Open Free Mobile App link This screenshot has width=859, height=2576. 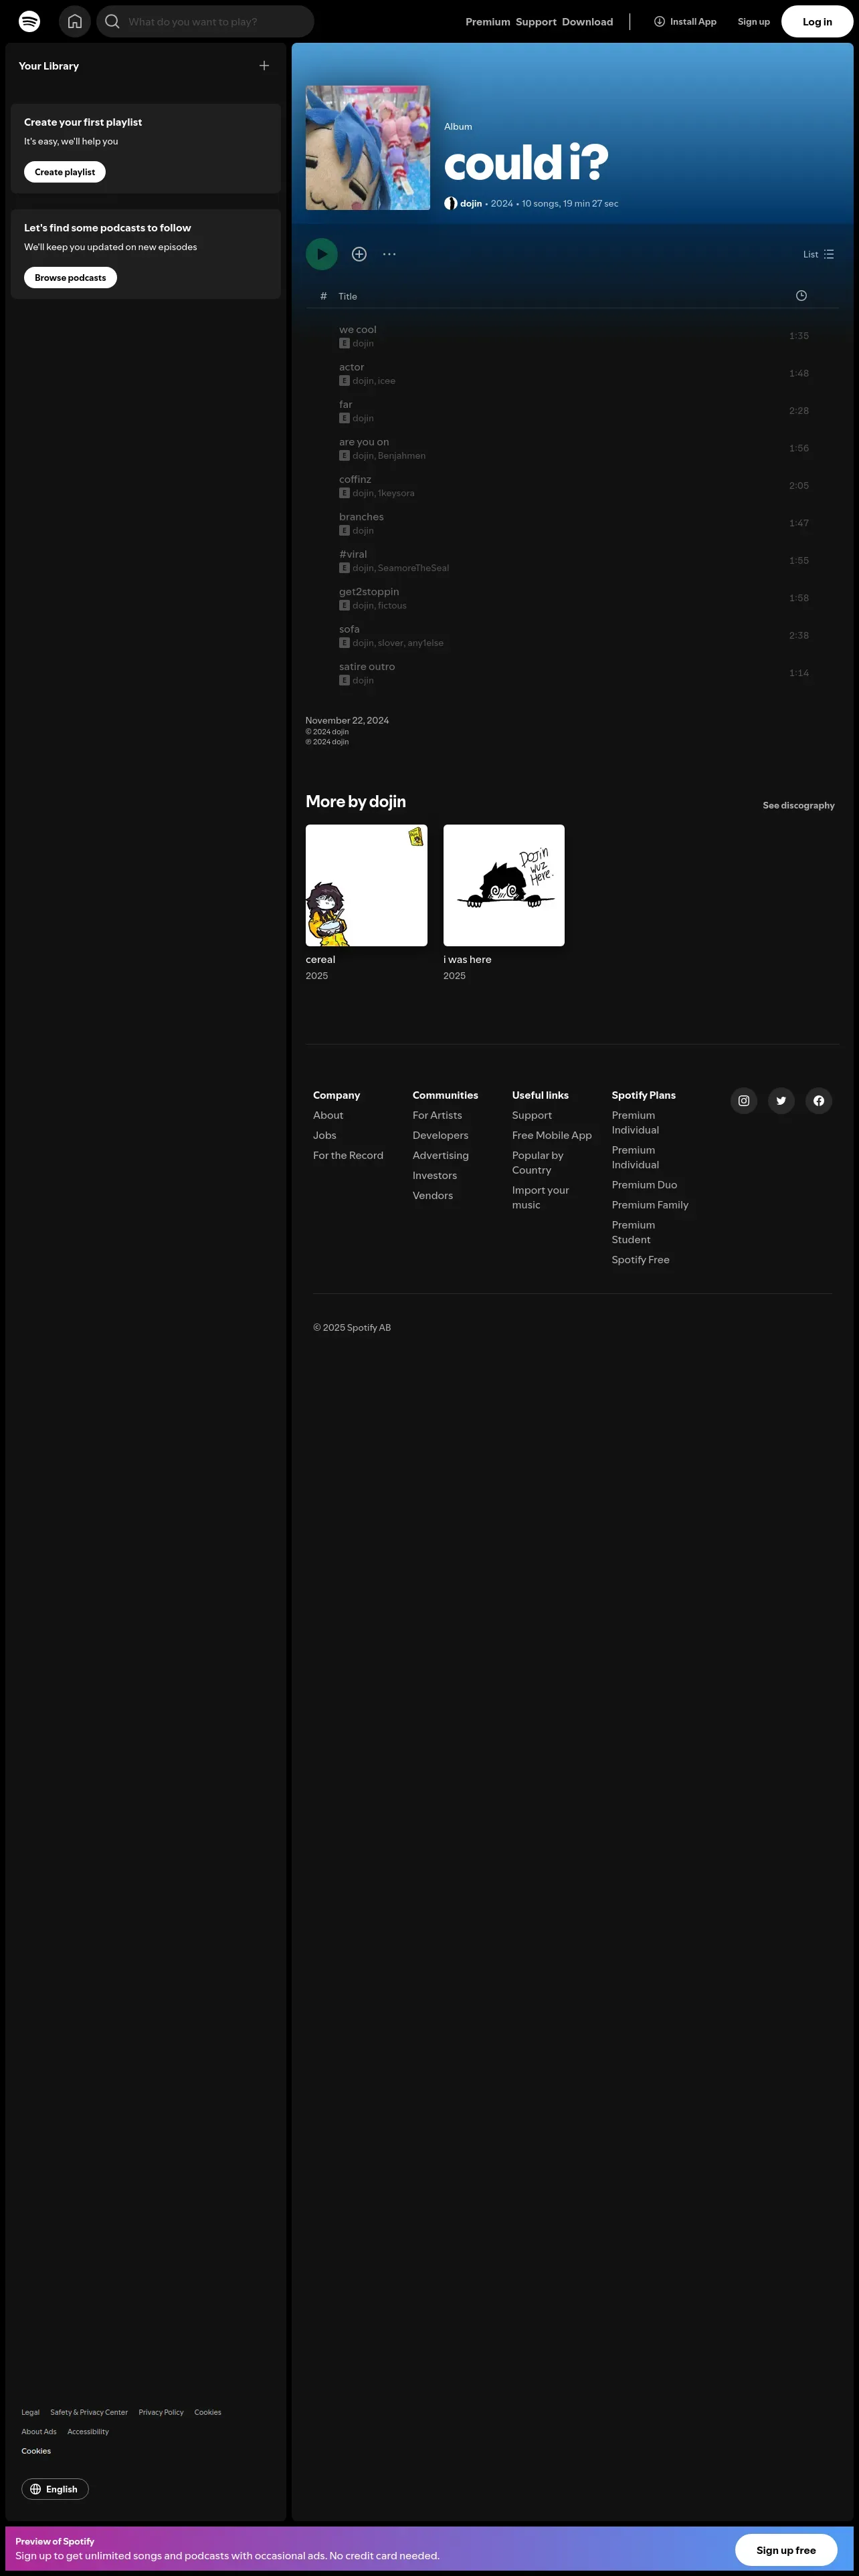(x=552, y=1135)
